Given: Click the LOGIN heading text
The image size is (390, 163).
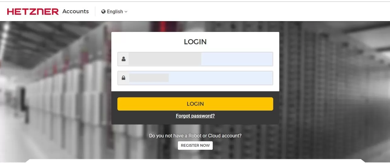Looking at the screenshot, I should 195,42.
